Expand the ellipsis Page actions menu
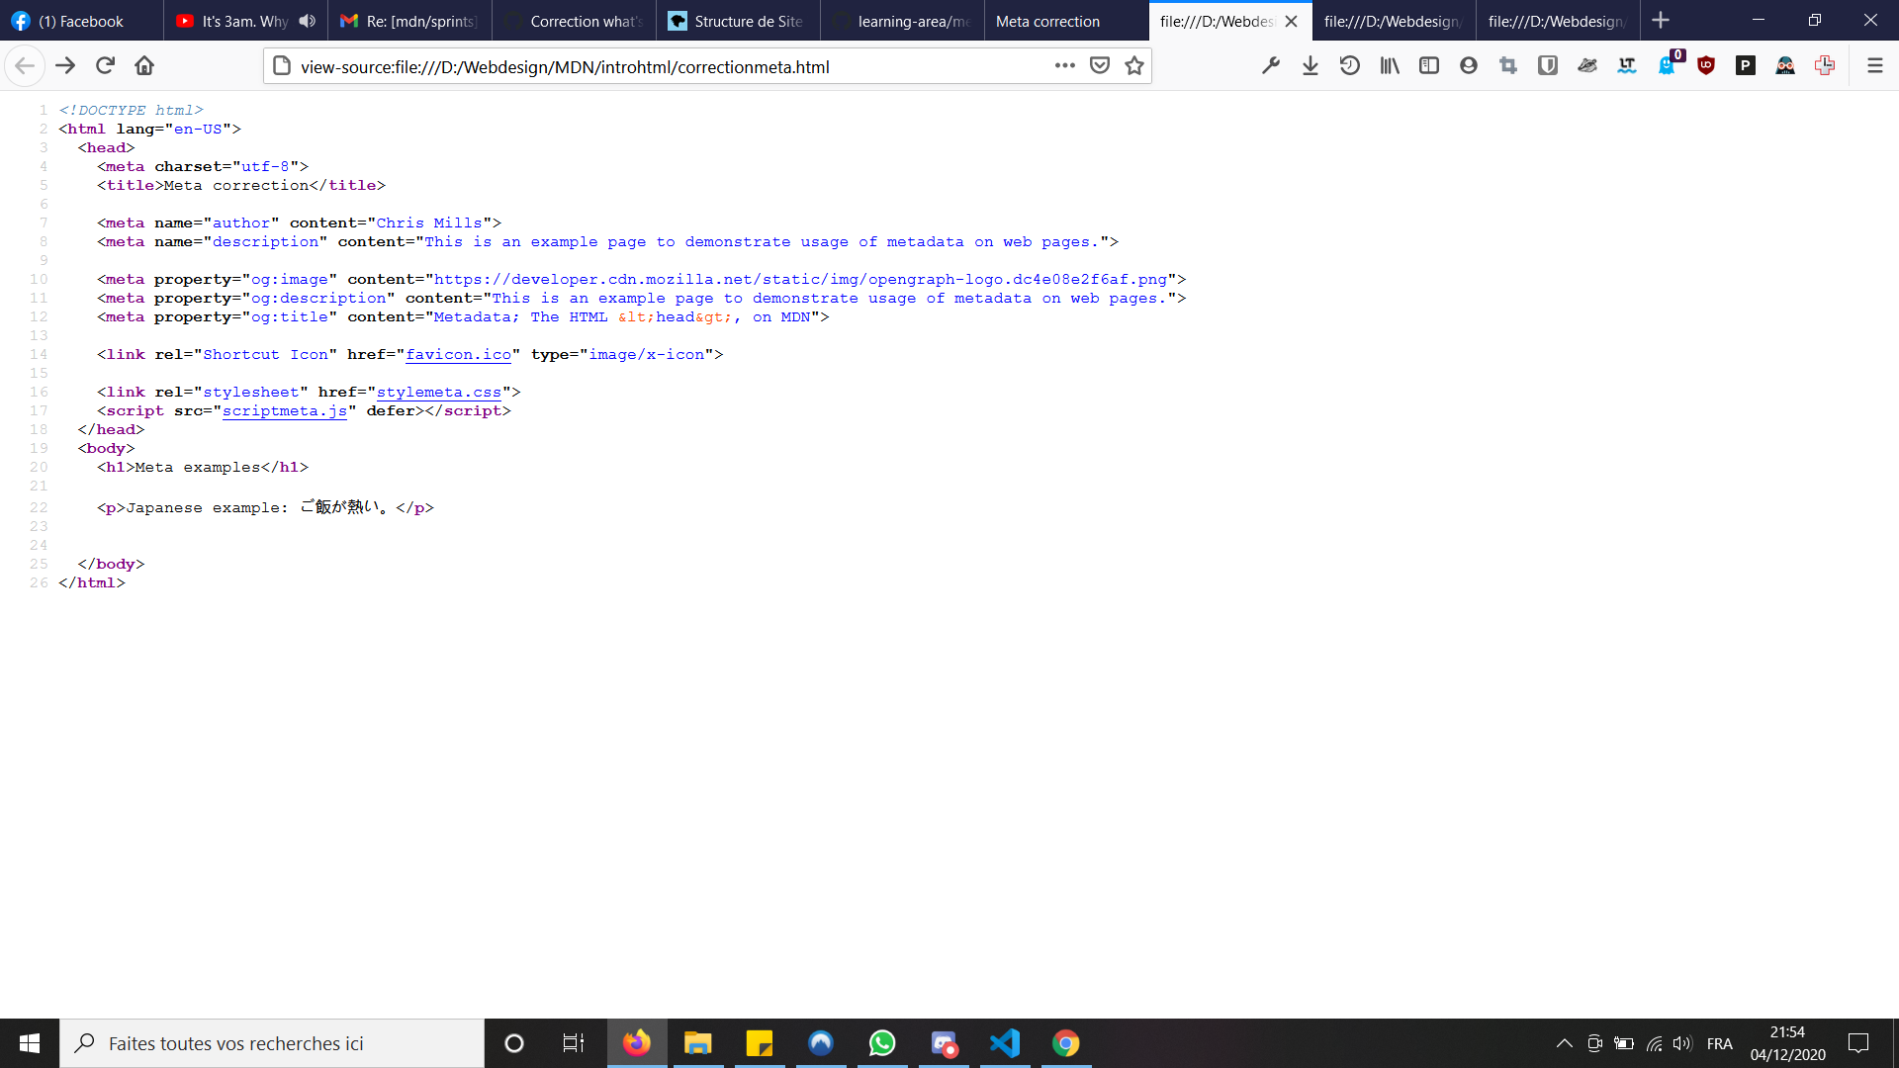Viewport: 1899px width, 1068px height. click(1065, 65)
